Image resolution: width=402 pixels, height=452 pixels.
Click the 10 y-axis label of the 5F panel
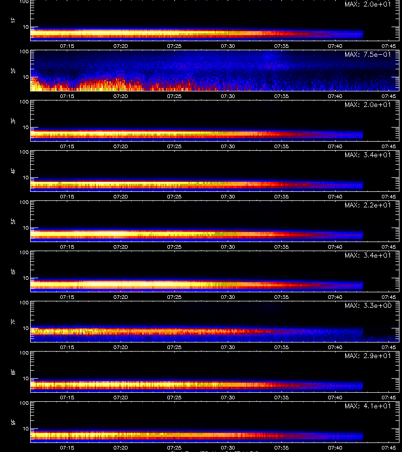pyautogui.click(x=26, y=228)
